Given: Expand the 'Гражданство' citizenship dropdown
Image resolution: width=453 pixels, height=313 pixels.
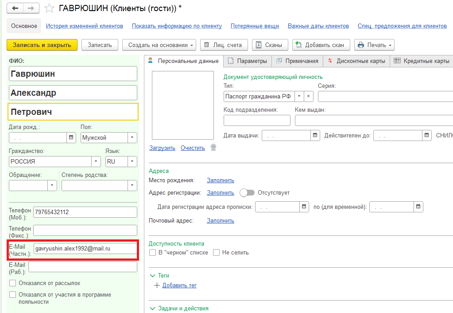Looking at the screenshot, I should [x=96, y=162].
